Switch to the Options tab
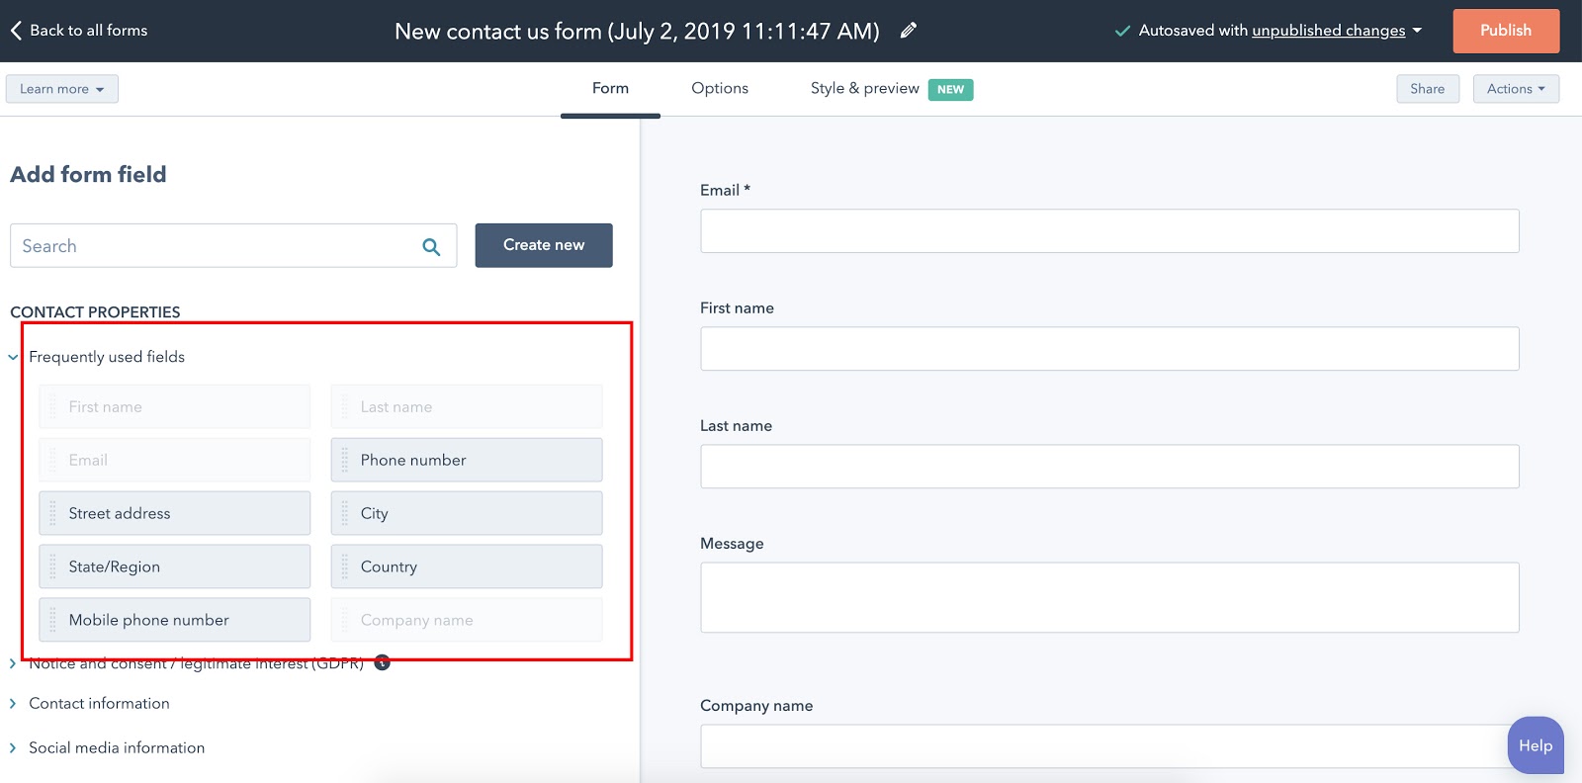 (x=719, y=88)
